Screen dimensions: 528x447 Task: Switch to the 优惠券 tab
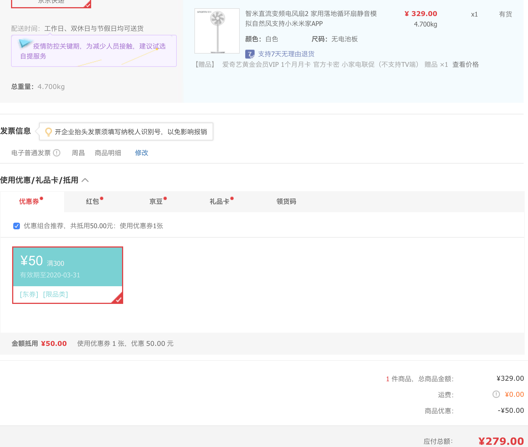(x=32, y=202)
